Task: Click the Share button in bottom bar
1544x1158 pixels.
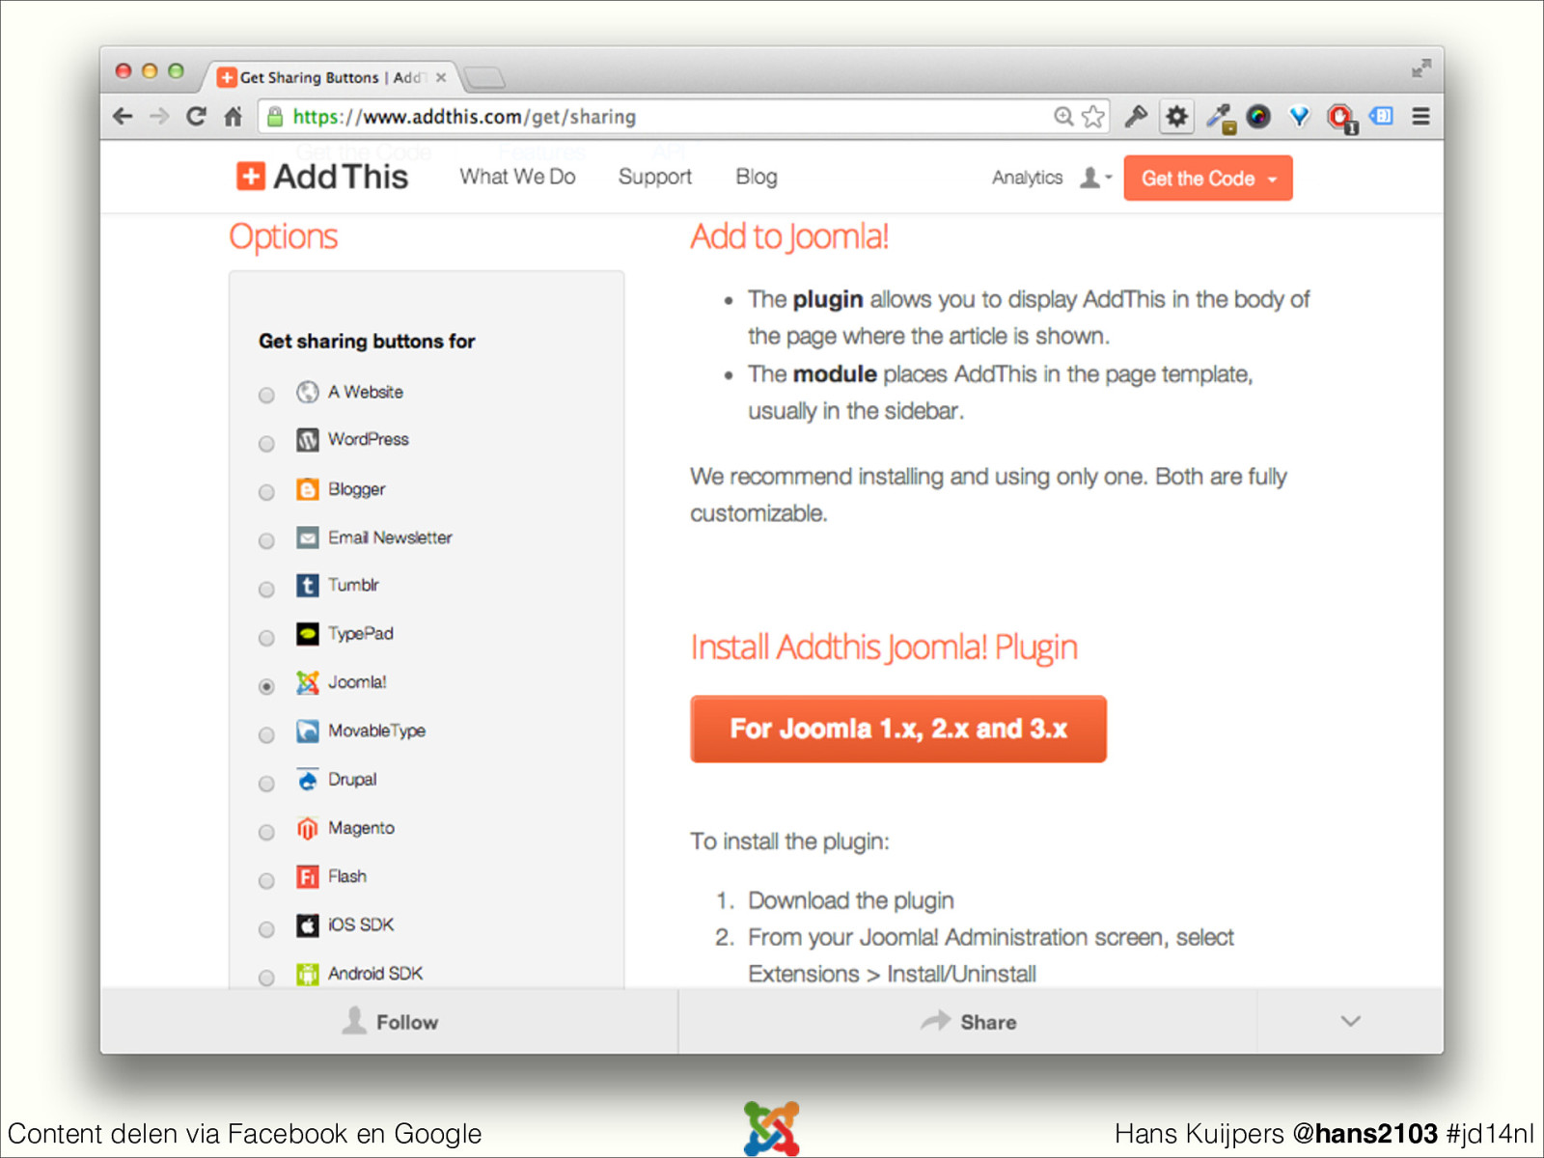Action: (968, 1021)
